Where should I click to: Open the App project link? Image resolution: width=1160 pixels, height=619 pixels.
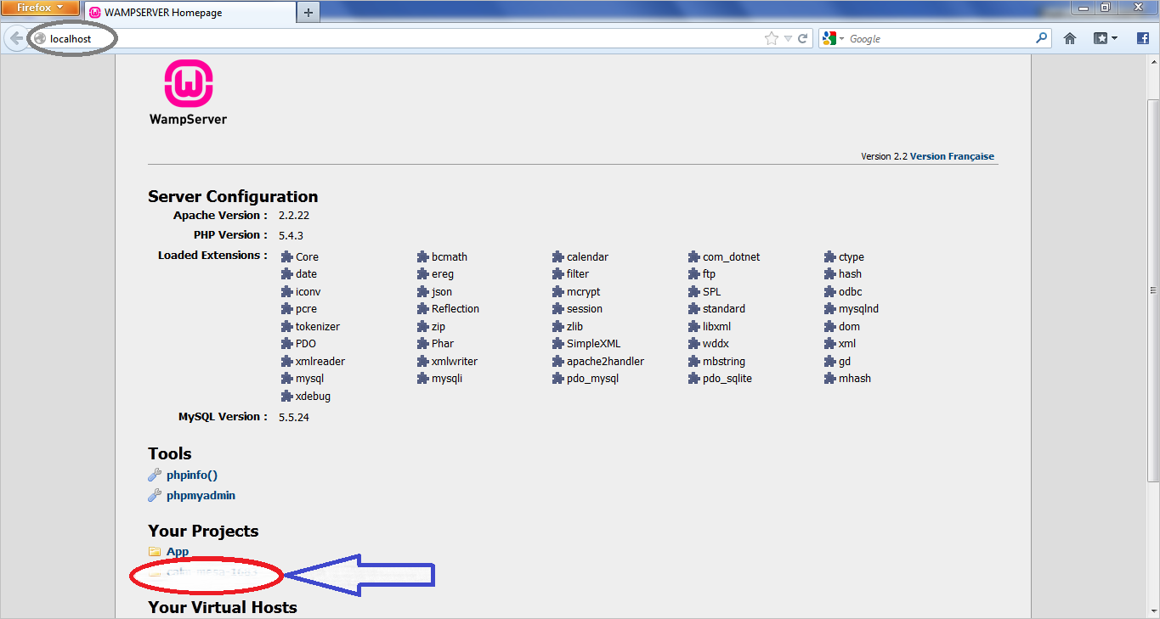click(178, 551)
